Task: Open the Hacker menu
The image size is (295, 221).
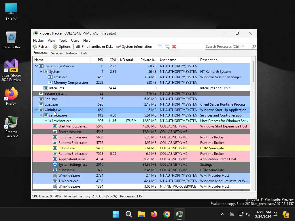Action: 38,40
